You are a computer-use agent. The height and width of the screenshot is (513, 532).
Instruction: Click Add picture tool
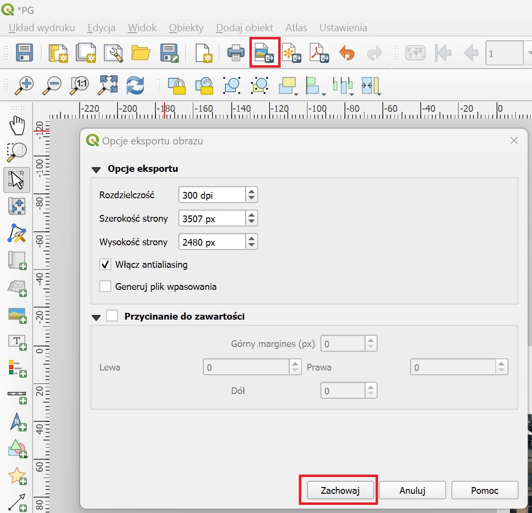point(17,315)
